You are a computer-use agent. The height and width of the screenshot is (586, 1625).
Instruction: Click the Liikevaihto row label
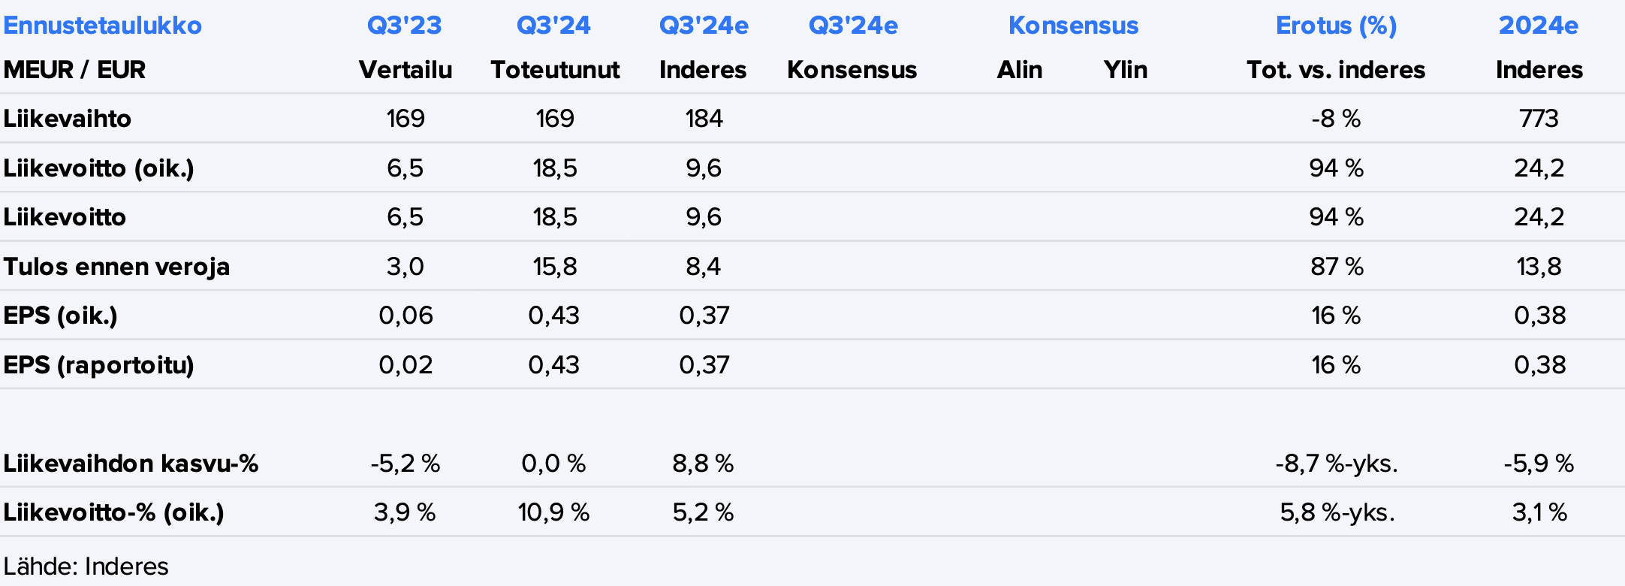[x=67, y=119]
